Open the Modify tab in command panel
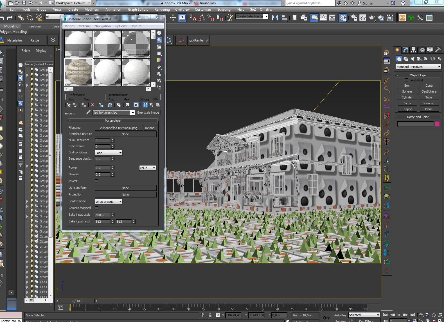The height and width of the screenshot is (322, 444). click(x=405, y=50)
